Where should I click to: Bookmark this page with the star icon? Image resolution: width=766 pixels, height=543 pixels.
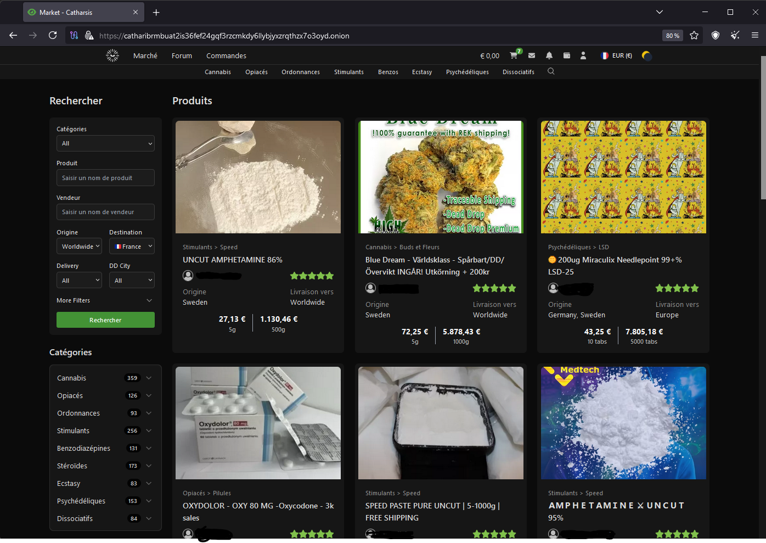coord(694,35)
